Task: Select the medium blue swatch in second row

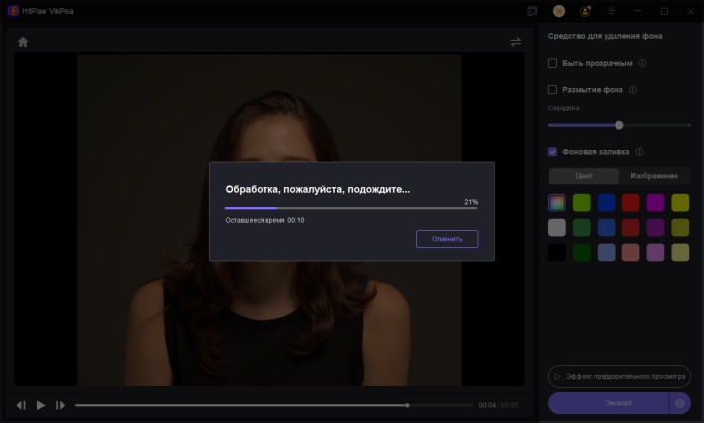Action: [607, 228]
